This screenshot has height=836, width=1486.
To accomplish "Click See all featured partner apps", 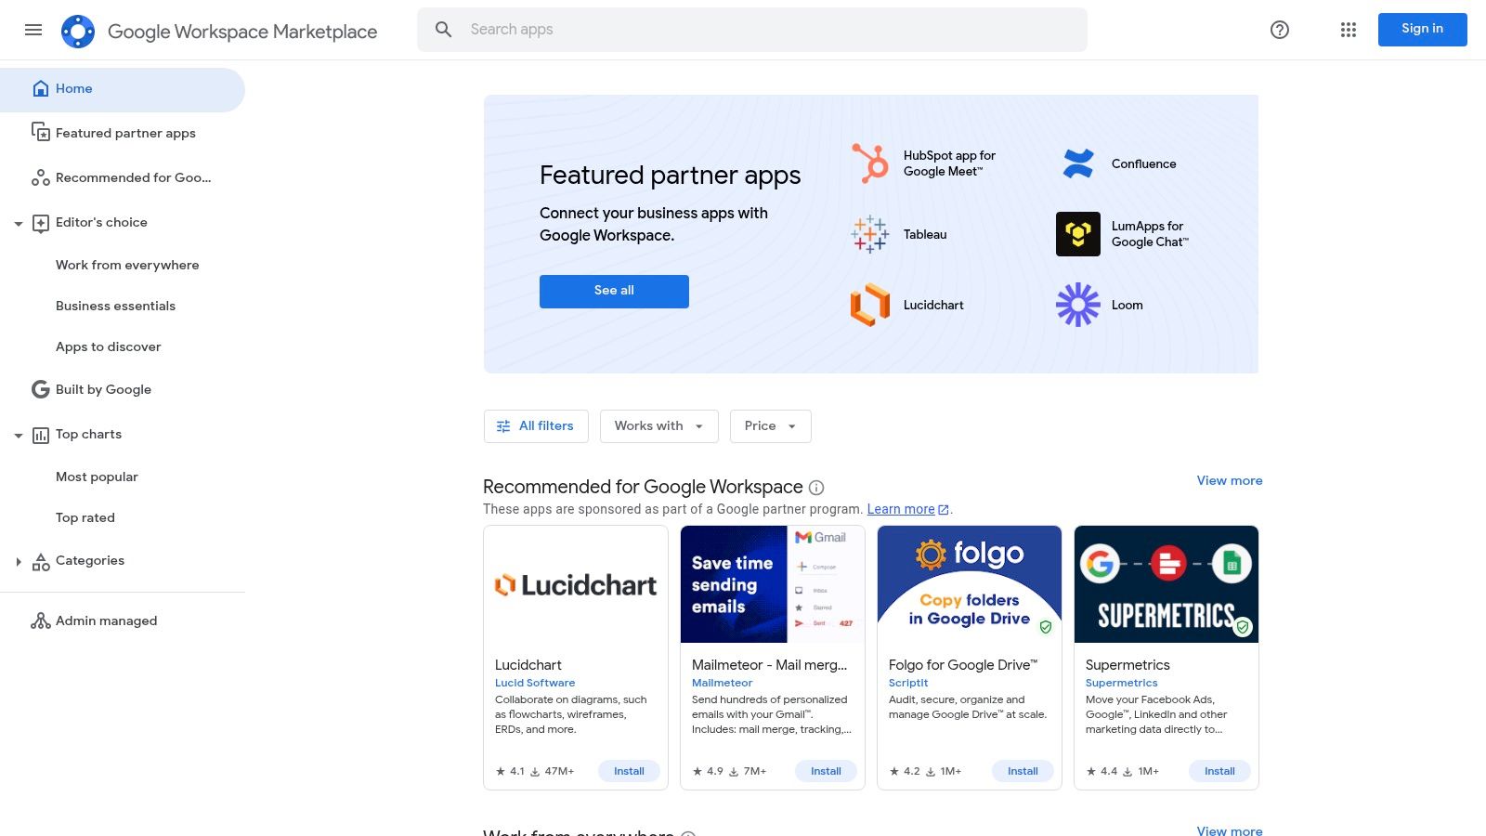I will 613,291.
